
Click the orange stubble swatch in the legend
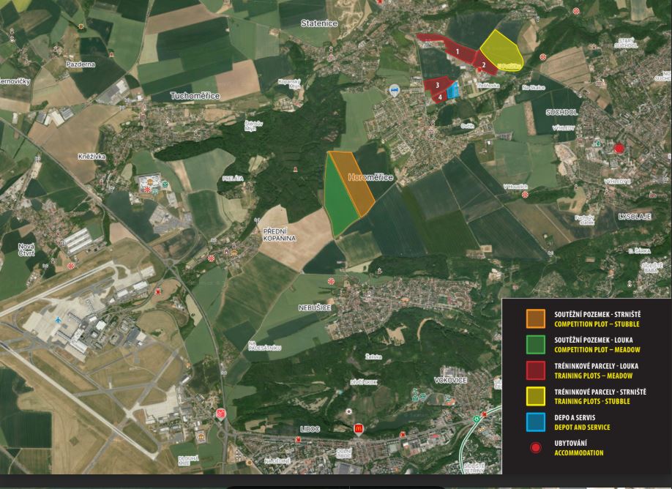pyautogui.click(x=536, y=318)
